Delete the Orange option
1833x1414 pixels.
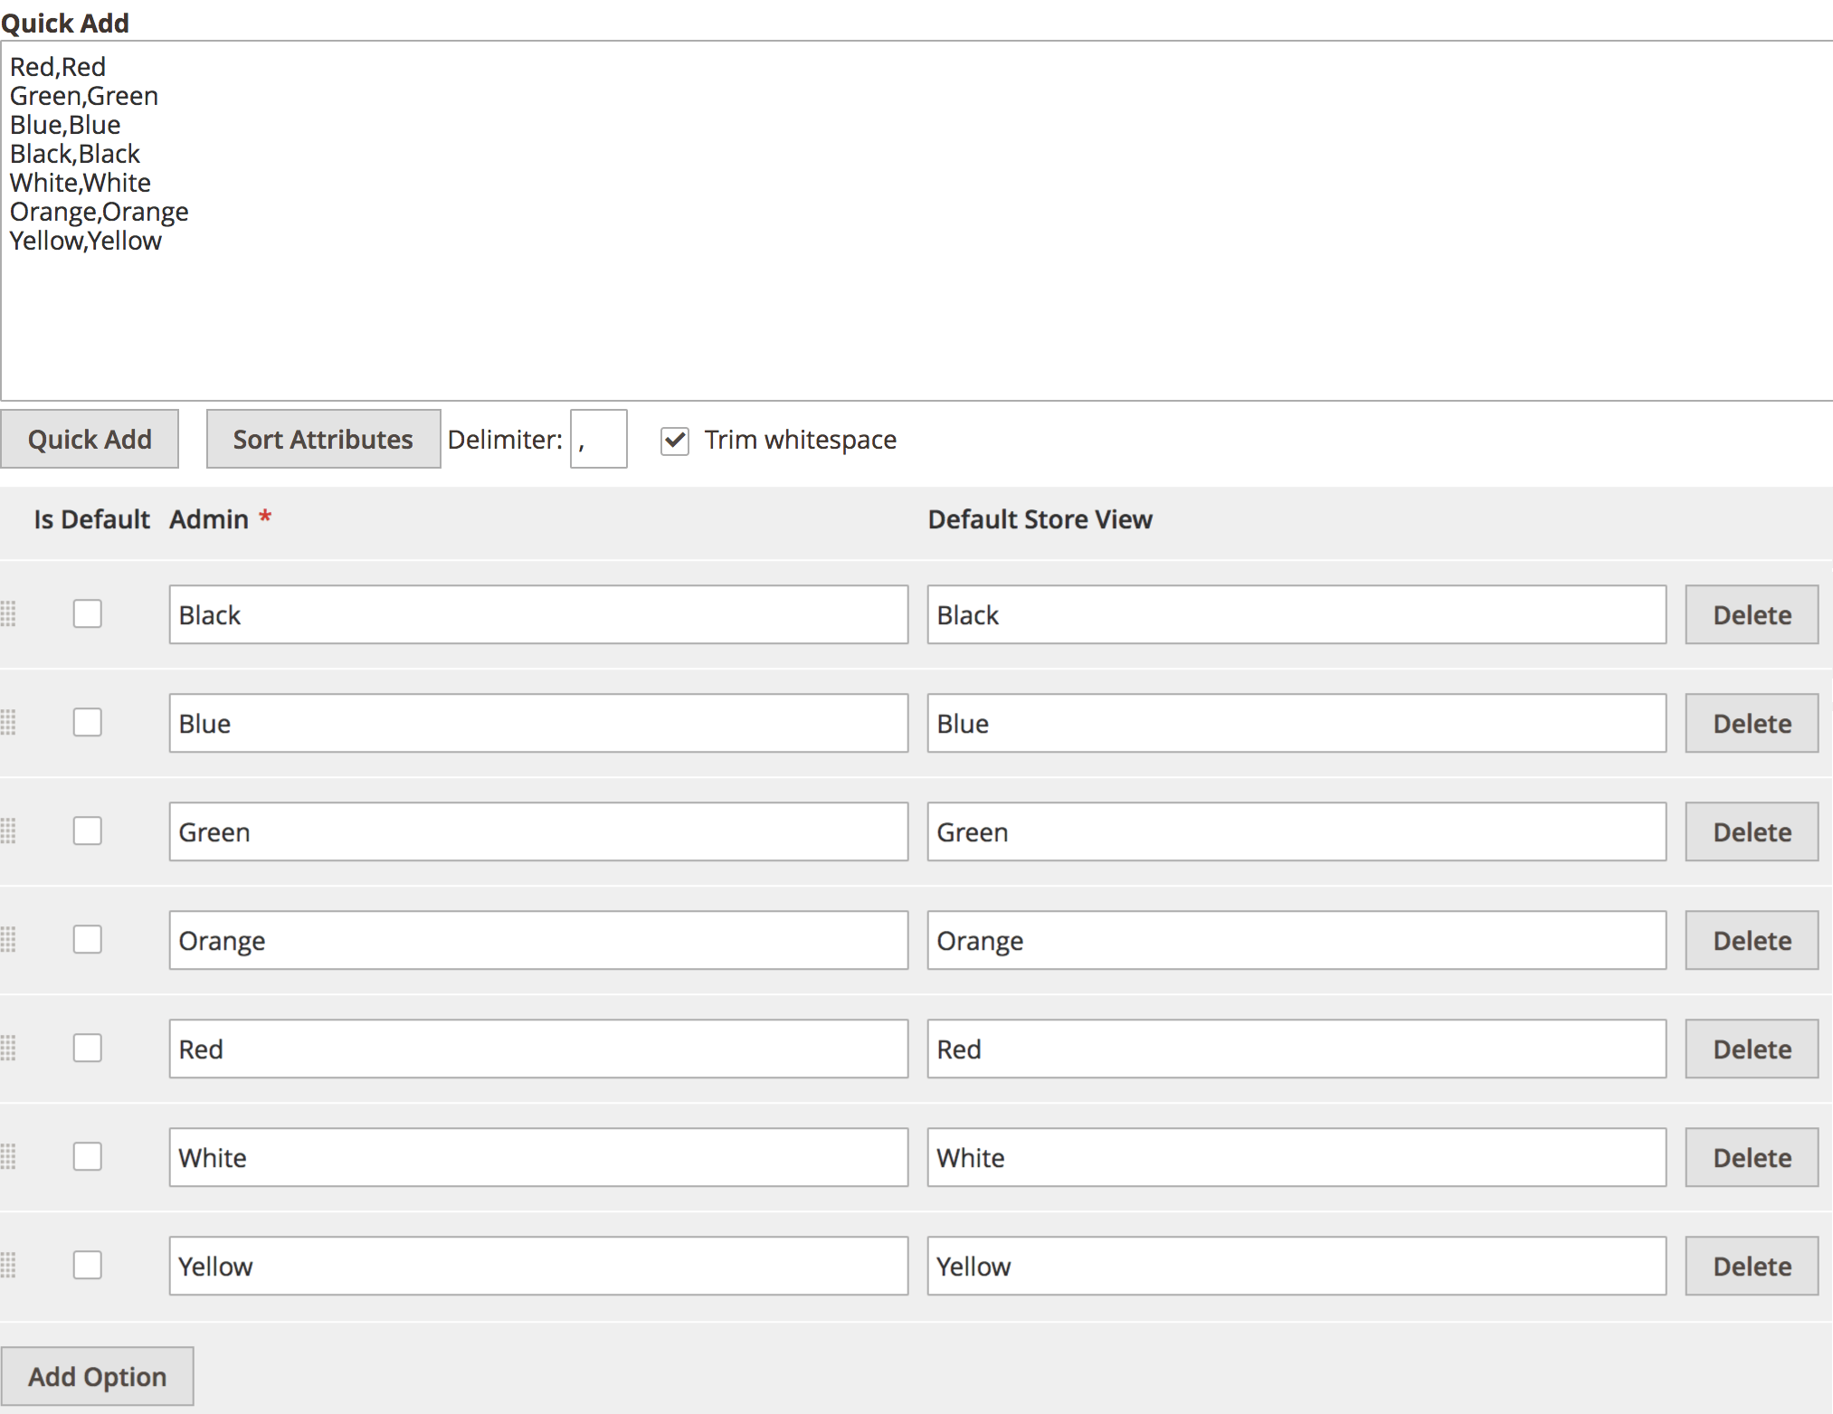[x=1752, y=940]
